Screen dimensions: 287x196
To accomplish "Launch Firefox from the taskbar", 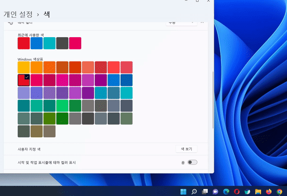I will 269,191.
